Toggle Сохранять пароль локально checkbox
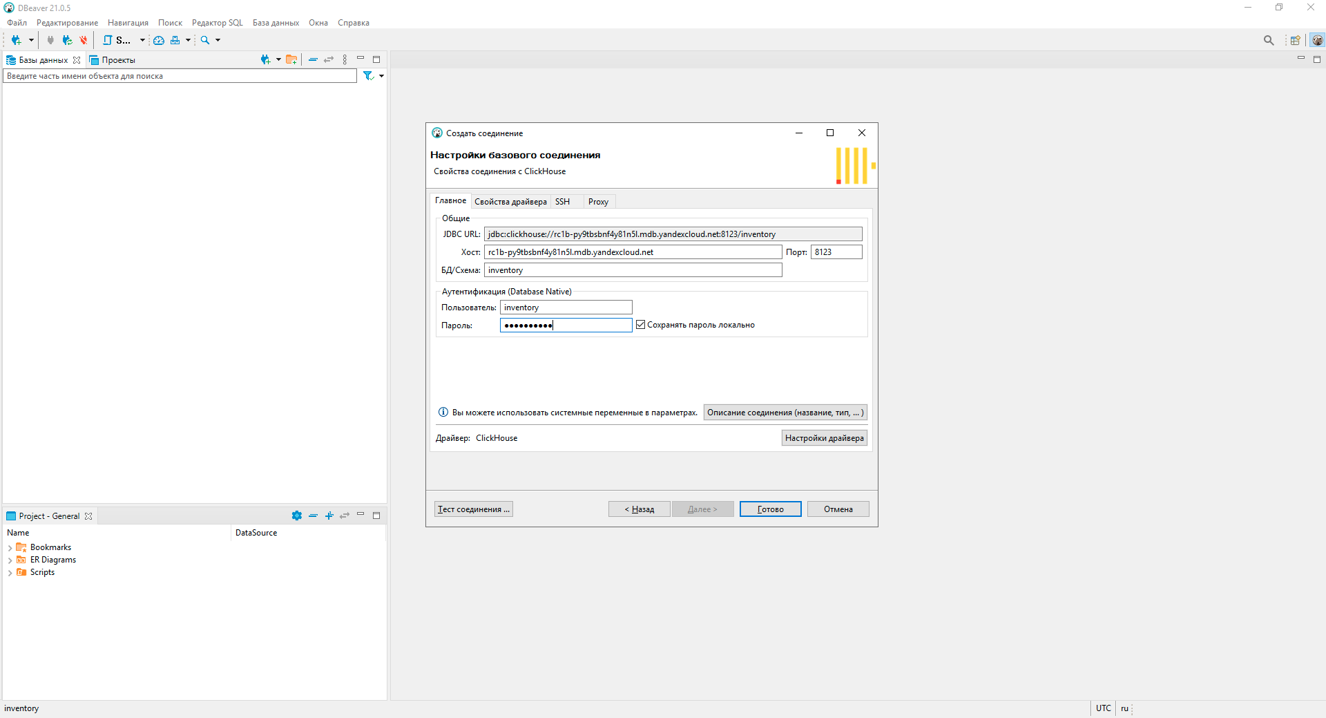Viewport: 1326px width, 718px height. (641, 325)
